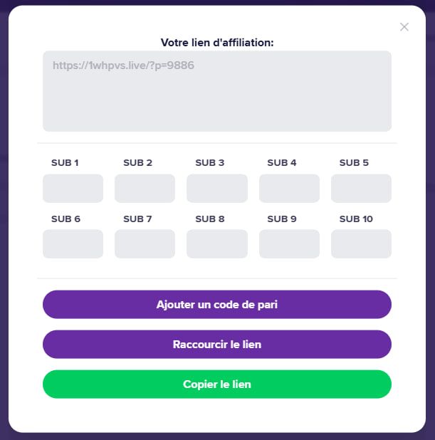435x440 pixels.
Task: Select the SUB 2 input field
Action: (145, 189)
